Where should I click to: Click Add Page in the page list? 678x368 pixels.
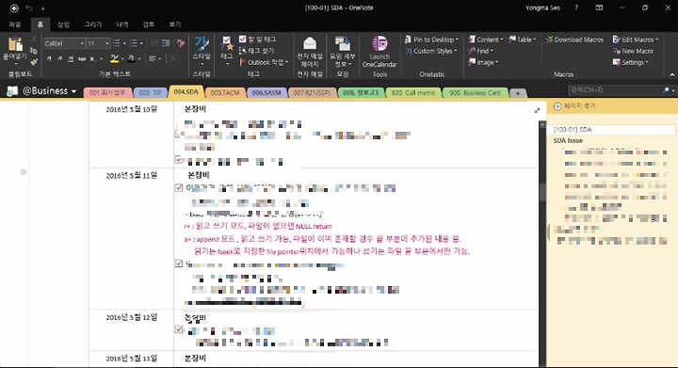(x=575, y=105)
